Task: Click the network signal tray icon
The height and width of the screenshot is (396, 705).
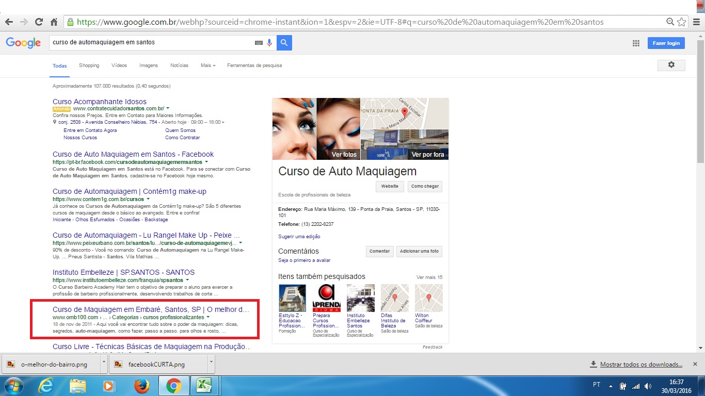Action: (x=636, y=386)
